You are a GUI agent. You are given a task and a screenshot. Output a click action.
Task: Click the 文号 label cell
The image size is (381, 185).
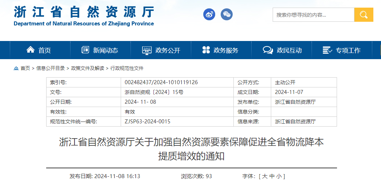84,92
